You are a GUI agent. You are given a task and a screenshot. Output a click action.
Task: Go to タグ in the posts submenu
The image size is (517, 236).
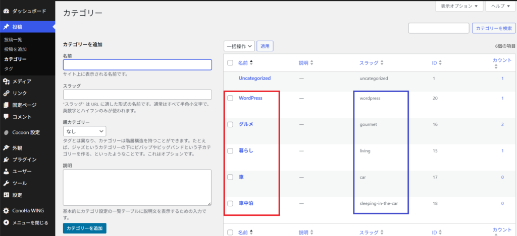tap(9, 68)
